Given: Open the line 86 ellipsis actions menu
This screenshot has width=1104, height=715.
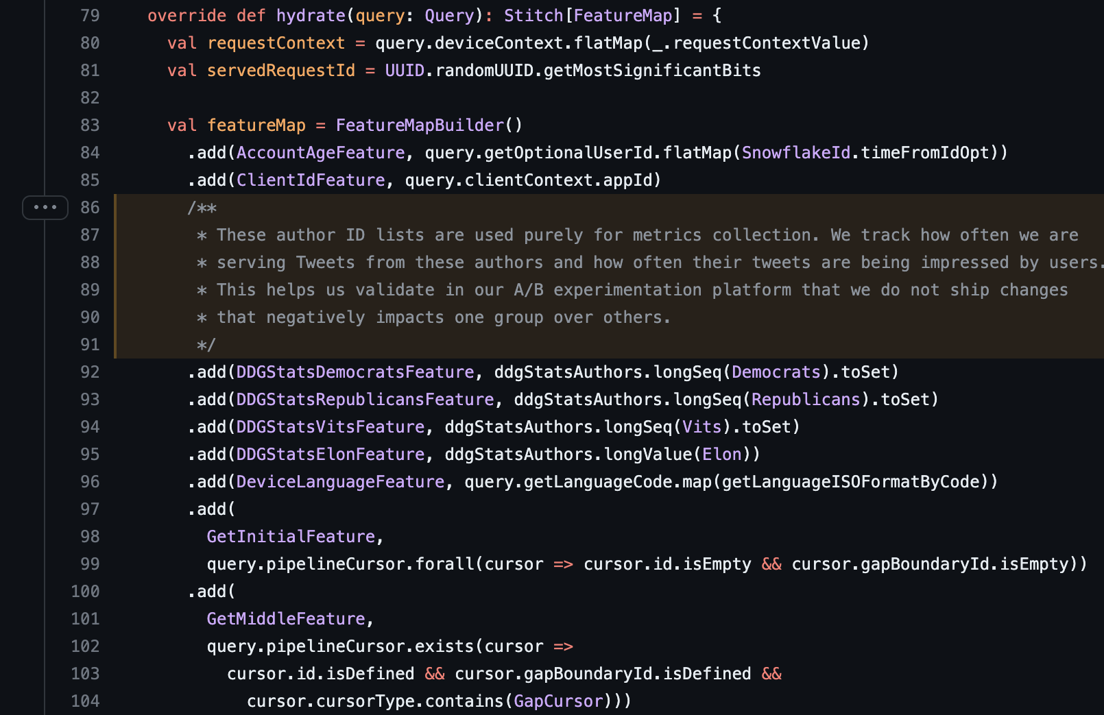Looking at the screenshot, I should tap(45, 207).
